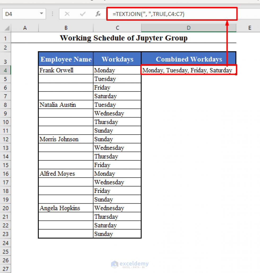Click the ExcelDemy watermark link
The height and width of the screenshot is (273, 260).
130,264
